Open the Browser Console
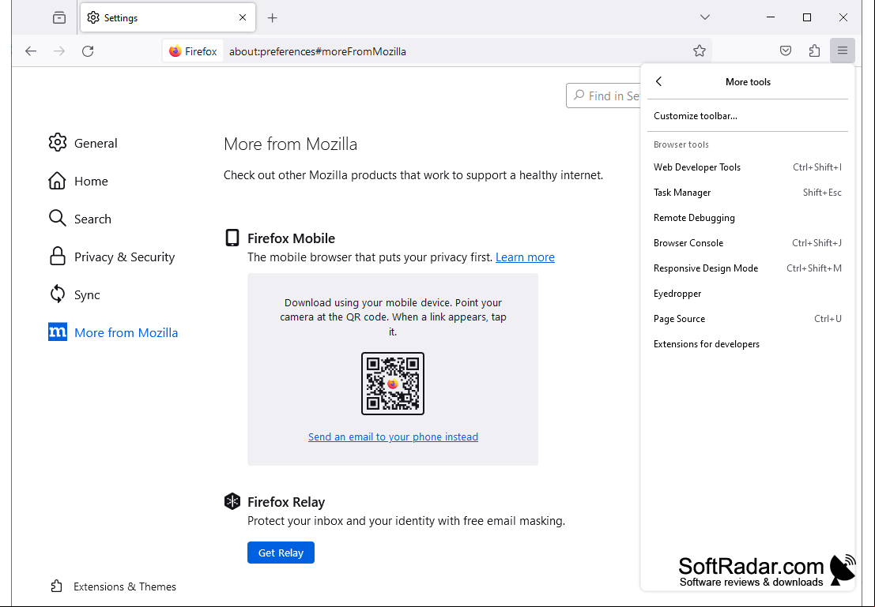The width and height of the screenshot is (875, 607). (x=748, y=243)
